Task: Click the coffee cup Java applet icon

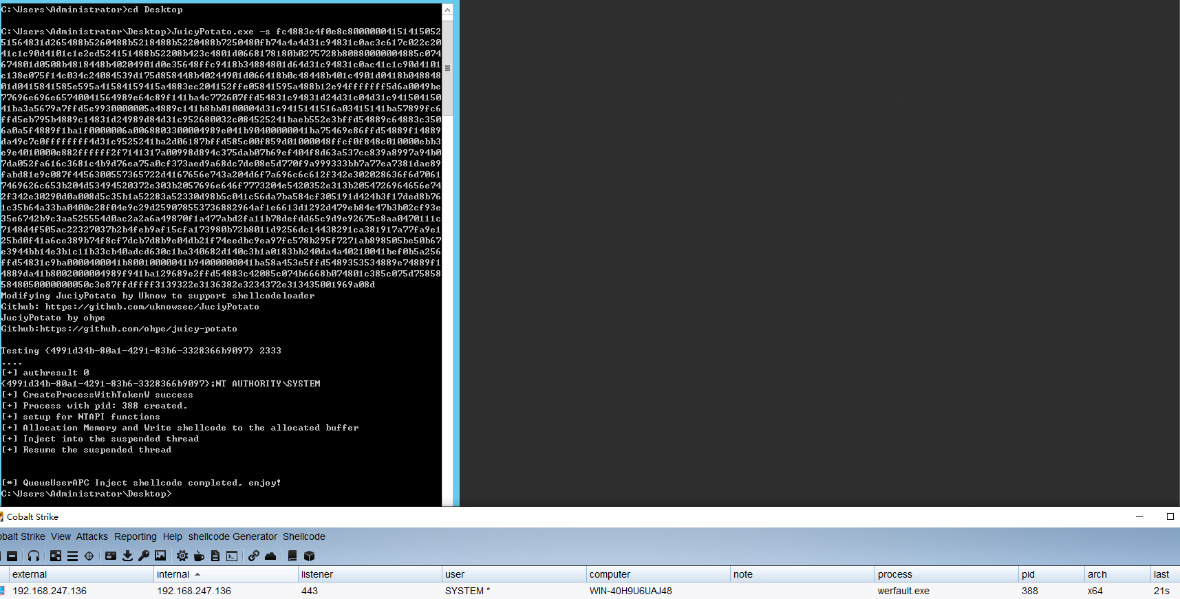Action: coord(199,556)
